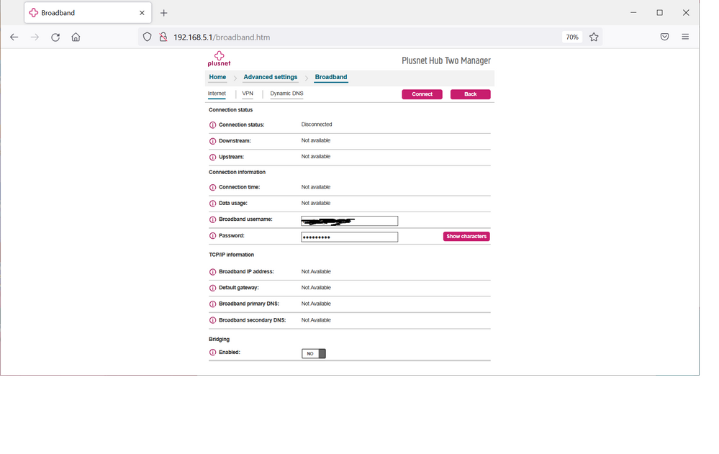Toggle the Bridging Enabled switch
Screen dimensions: 719x454
click(314, 353)
